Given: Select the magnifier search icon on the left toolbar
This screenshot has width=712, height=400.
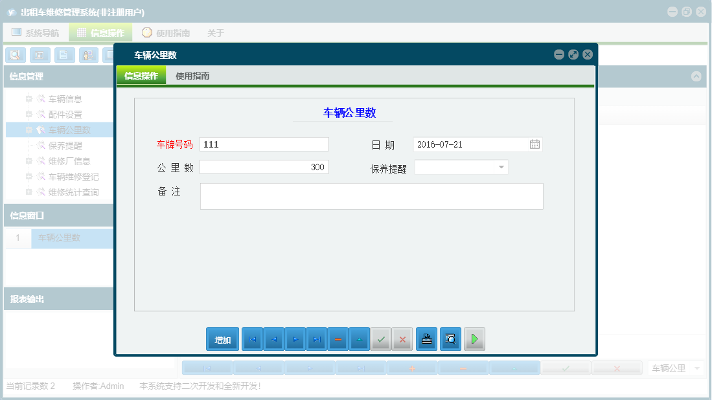Looking at the screenshot, I should point(14,55).
